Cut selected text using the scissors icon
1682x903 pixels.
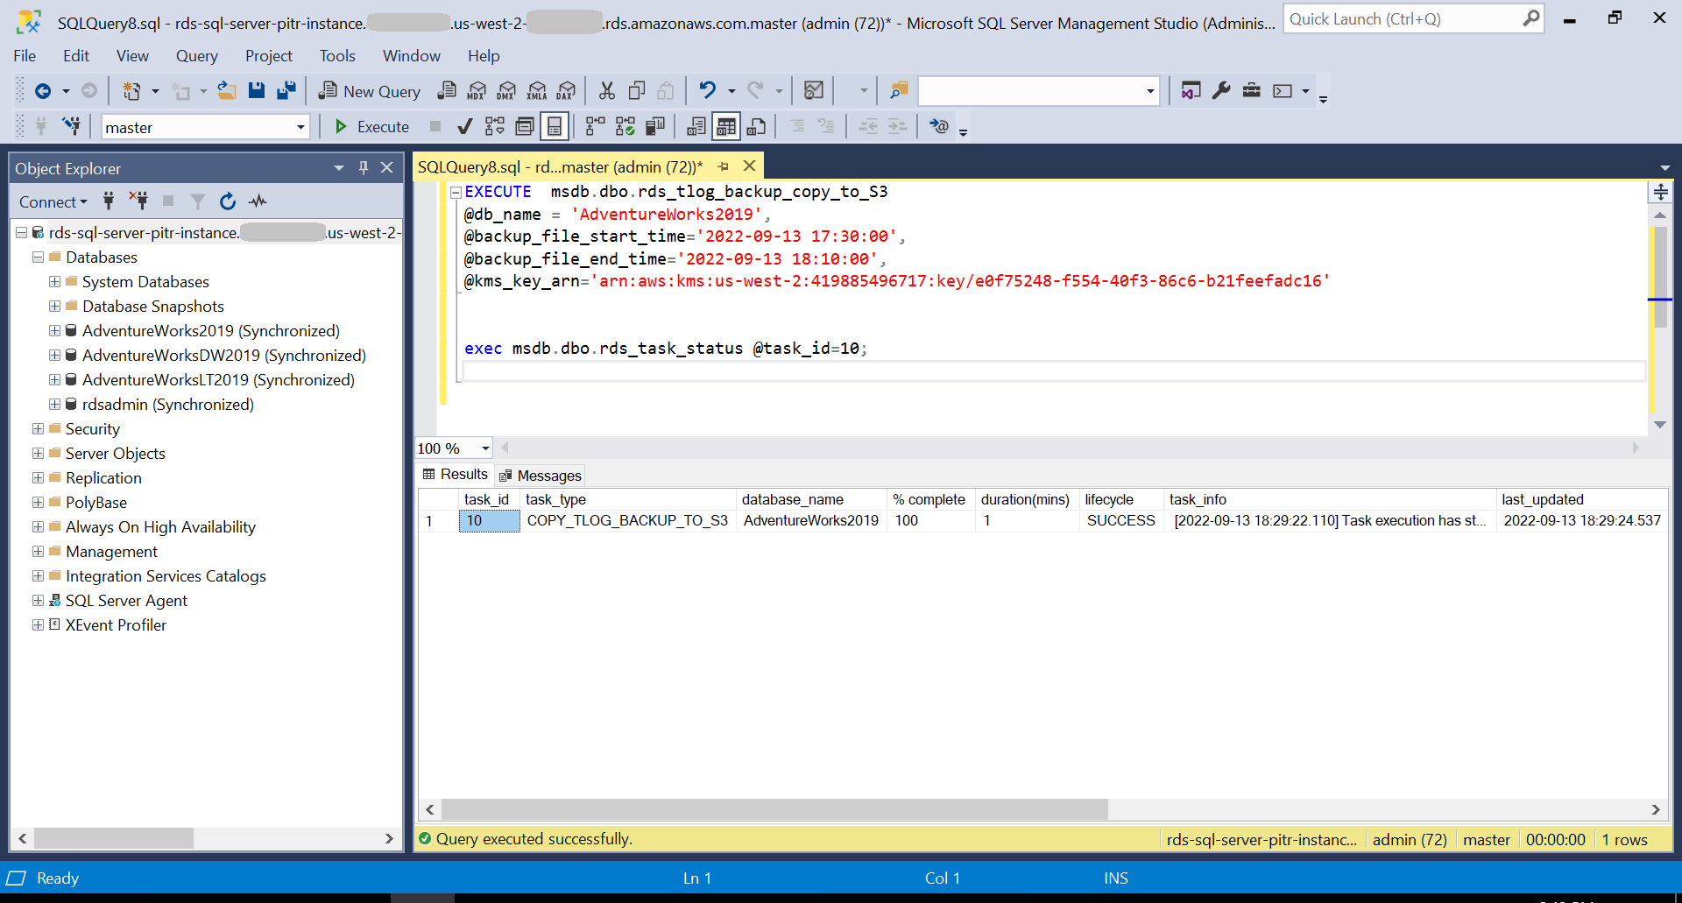click(606, 90)
